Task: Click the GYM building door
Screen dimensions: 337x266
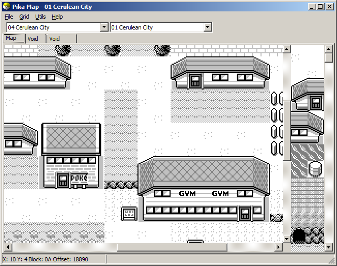Action: [245, 214]
